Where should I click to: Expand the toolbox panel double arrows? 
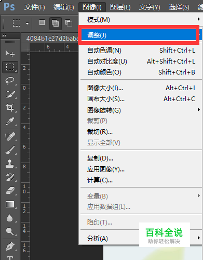click(4, 35)
